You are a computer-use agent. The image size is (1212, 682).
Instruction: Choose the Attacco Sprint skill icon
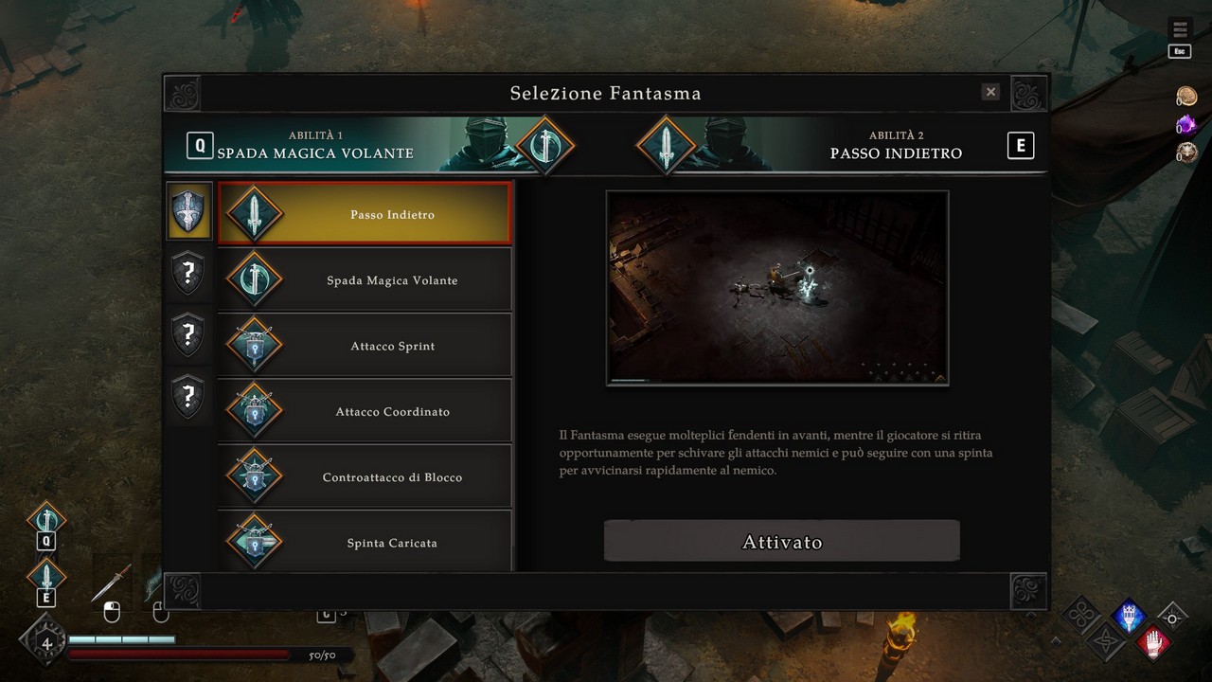click(x=254, y=346)
